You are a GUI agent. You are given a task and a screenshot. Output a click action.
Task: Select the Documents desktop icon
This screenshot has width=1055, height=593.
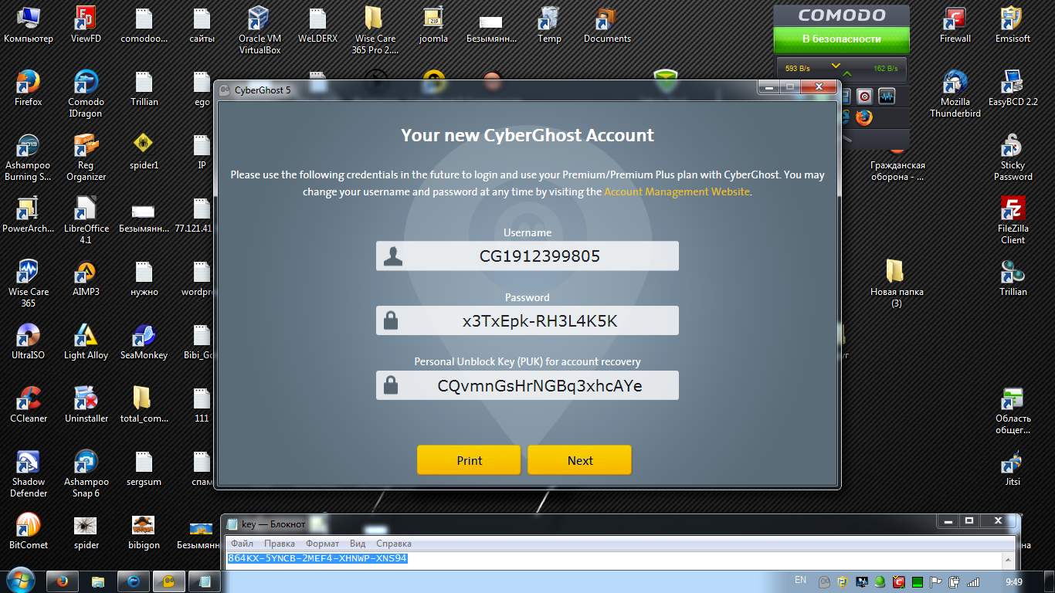607,24
